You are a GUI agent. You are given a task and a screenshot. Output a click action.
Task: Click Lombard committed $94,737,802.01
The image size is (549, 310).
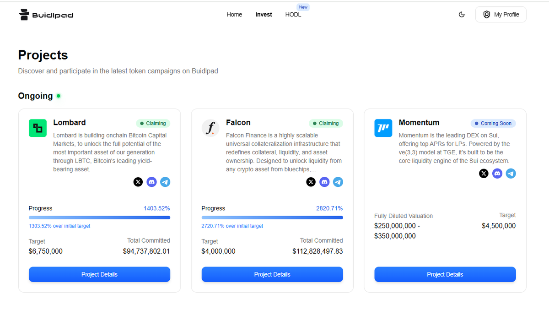click(x=146, y=251)
